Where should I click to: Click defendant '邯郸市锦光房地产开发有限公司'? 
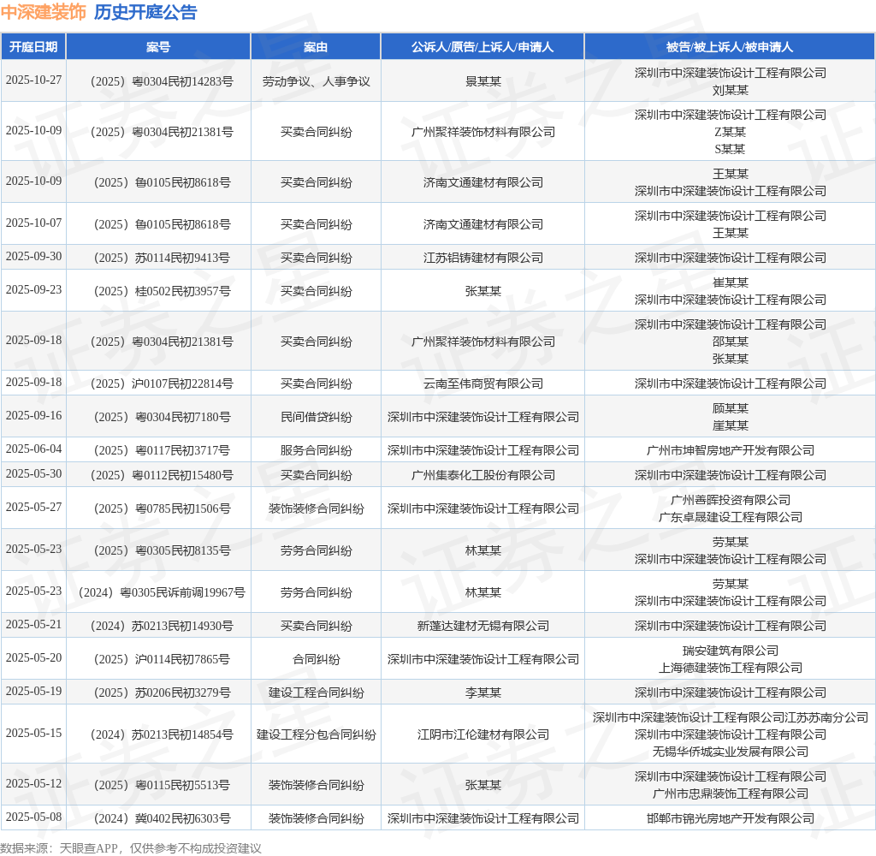731,818
